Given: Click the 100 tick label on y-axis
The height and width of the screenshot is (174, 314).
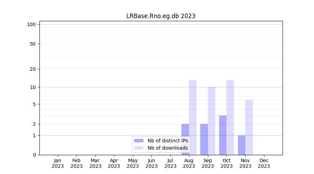Looking at the screenshot, I should coord(31,24).
